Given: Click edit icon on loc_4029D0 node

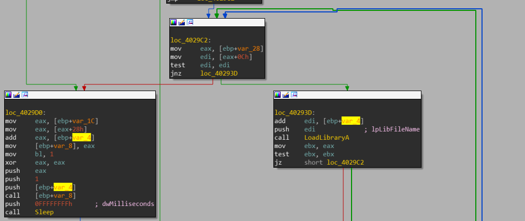Looking at the screenshot, I should click(x=17, y=95).
